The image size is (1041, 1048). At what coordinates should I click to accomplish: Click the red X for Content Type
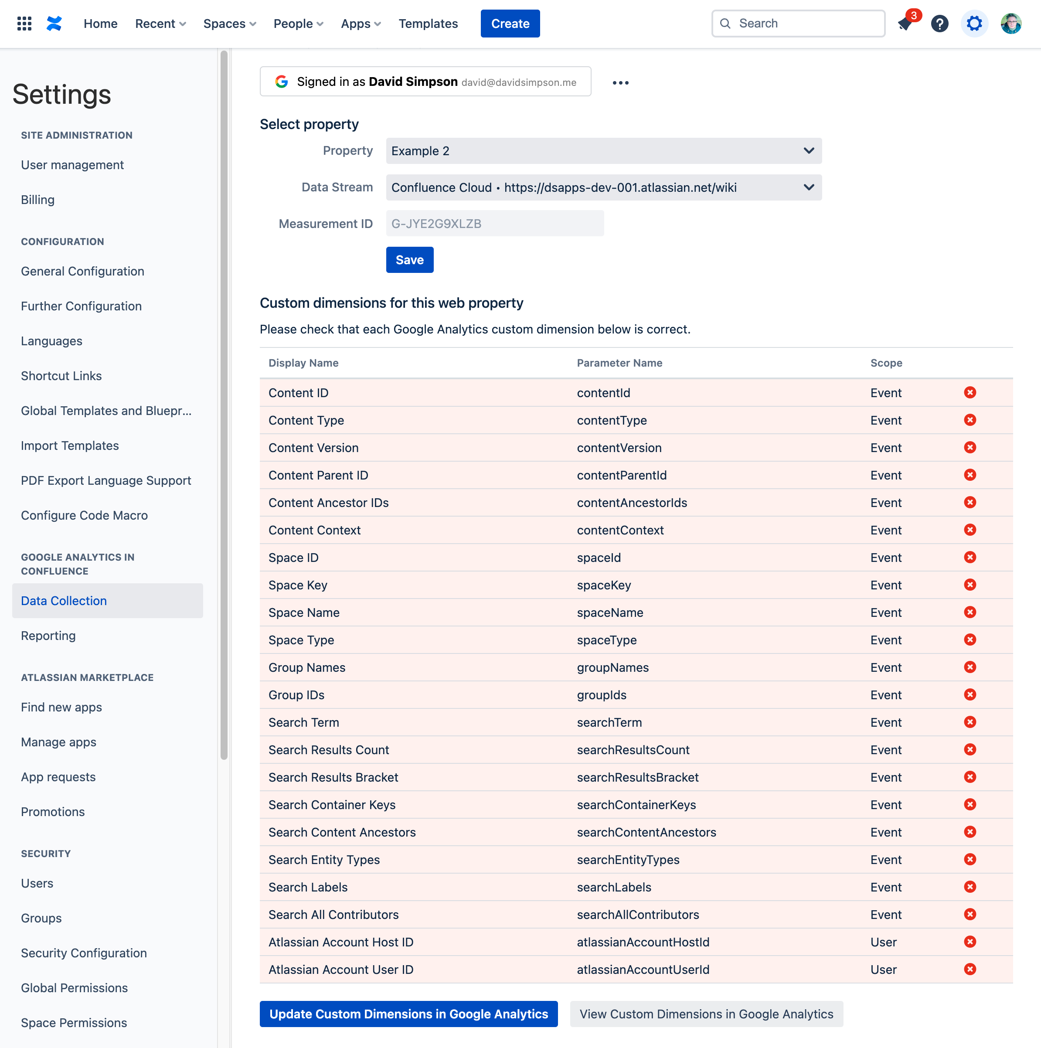pos(970,420)
